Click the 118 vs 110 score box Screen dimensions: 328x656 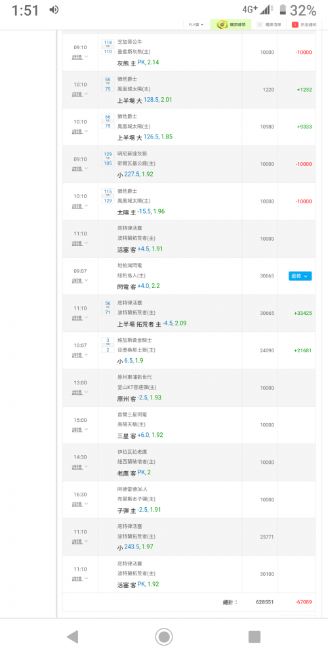point(108,47)
